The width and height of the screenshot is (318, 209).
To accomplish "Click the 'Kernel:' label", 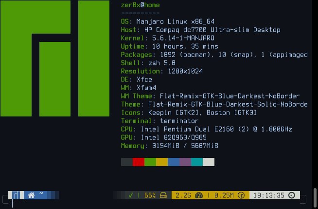I will click(x=134, y=38).
